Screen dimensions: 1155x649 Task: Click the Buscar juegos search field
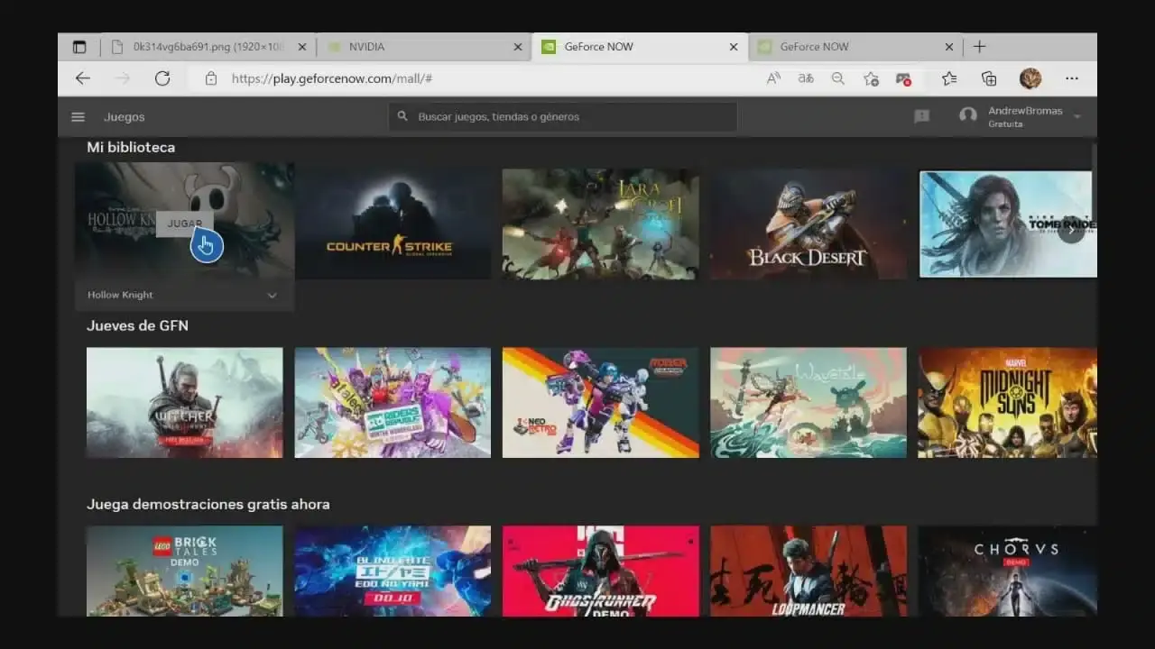point(563,117)
